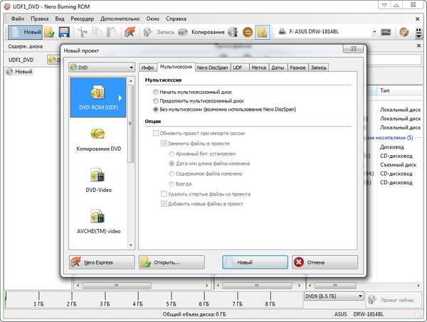Select DVD-ROM (UDF) project type icon

99,96
